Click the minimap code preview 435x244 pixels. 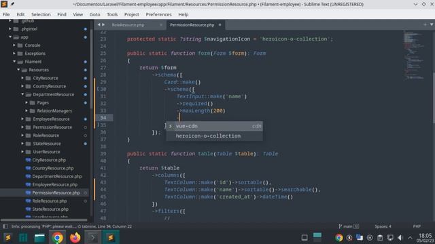point(414,56)
